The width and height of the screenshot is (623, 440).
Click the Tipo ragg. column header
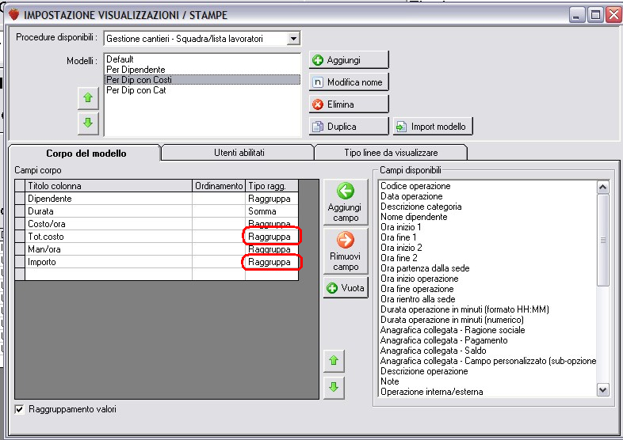click(272, 186)
